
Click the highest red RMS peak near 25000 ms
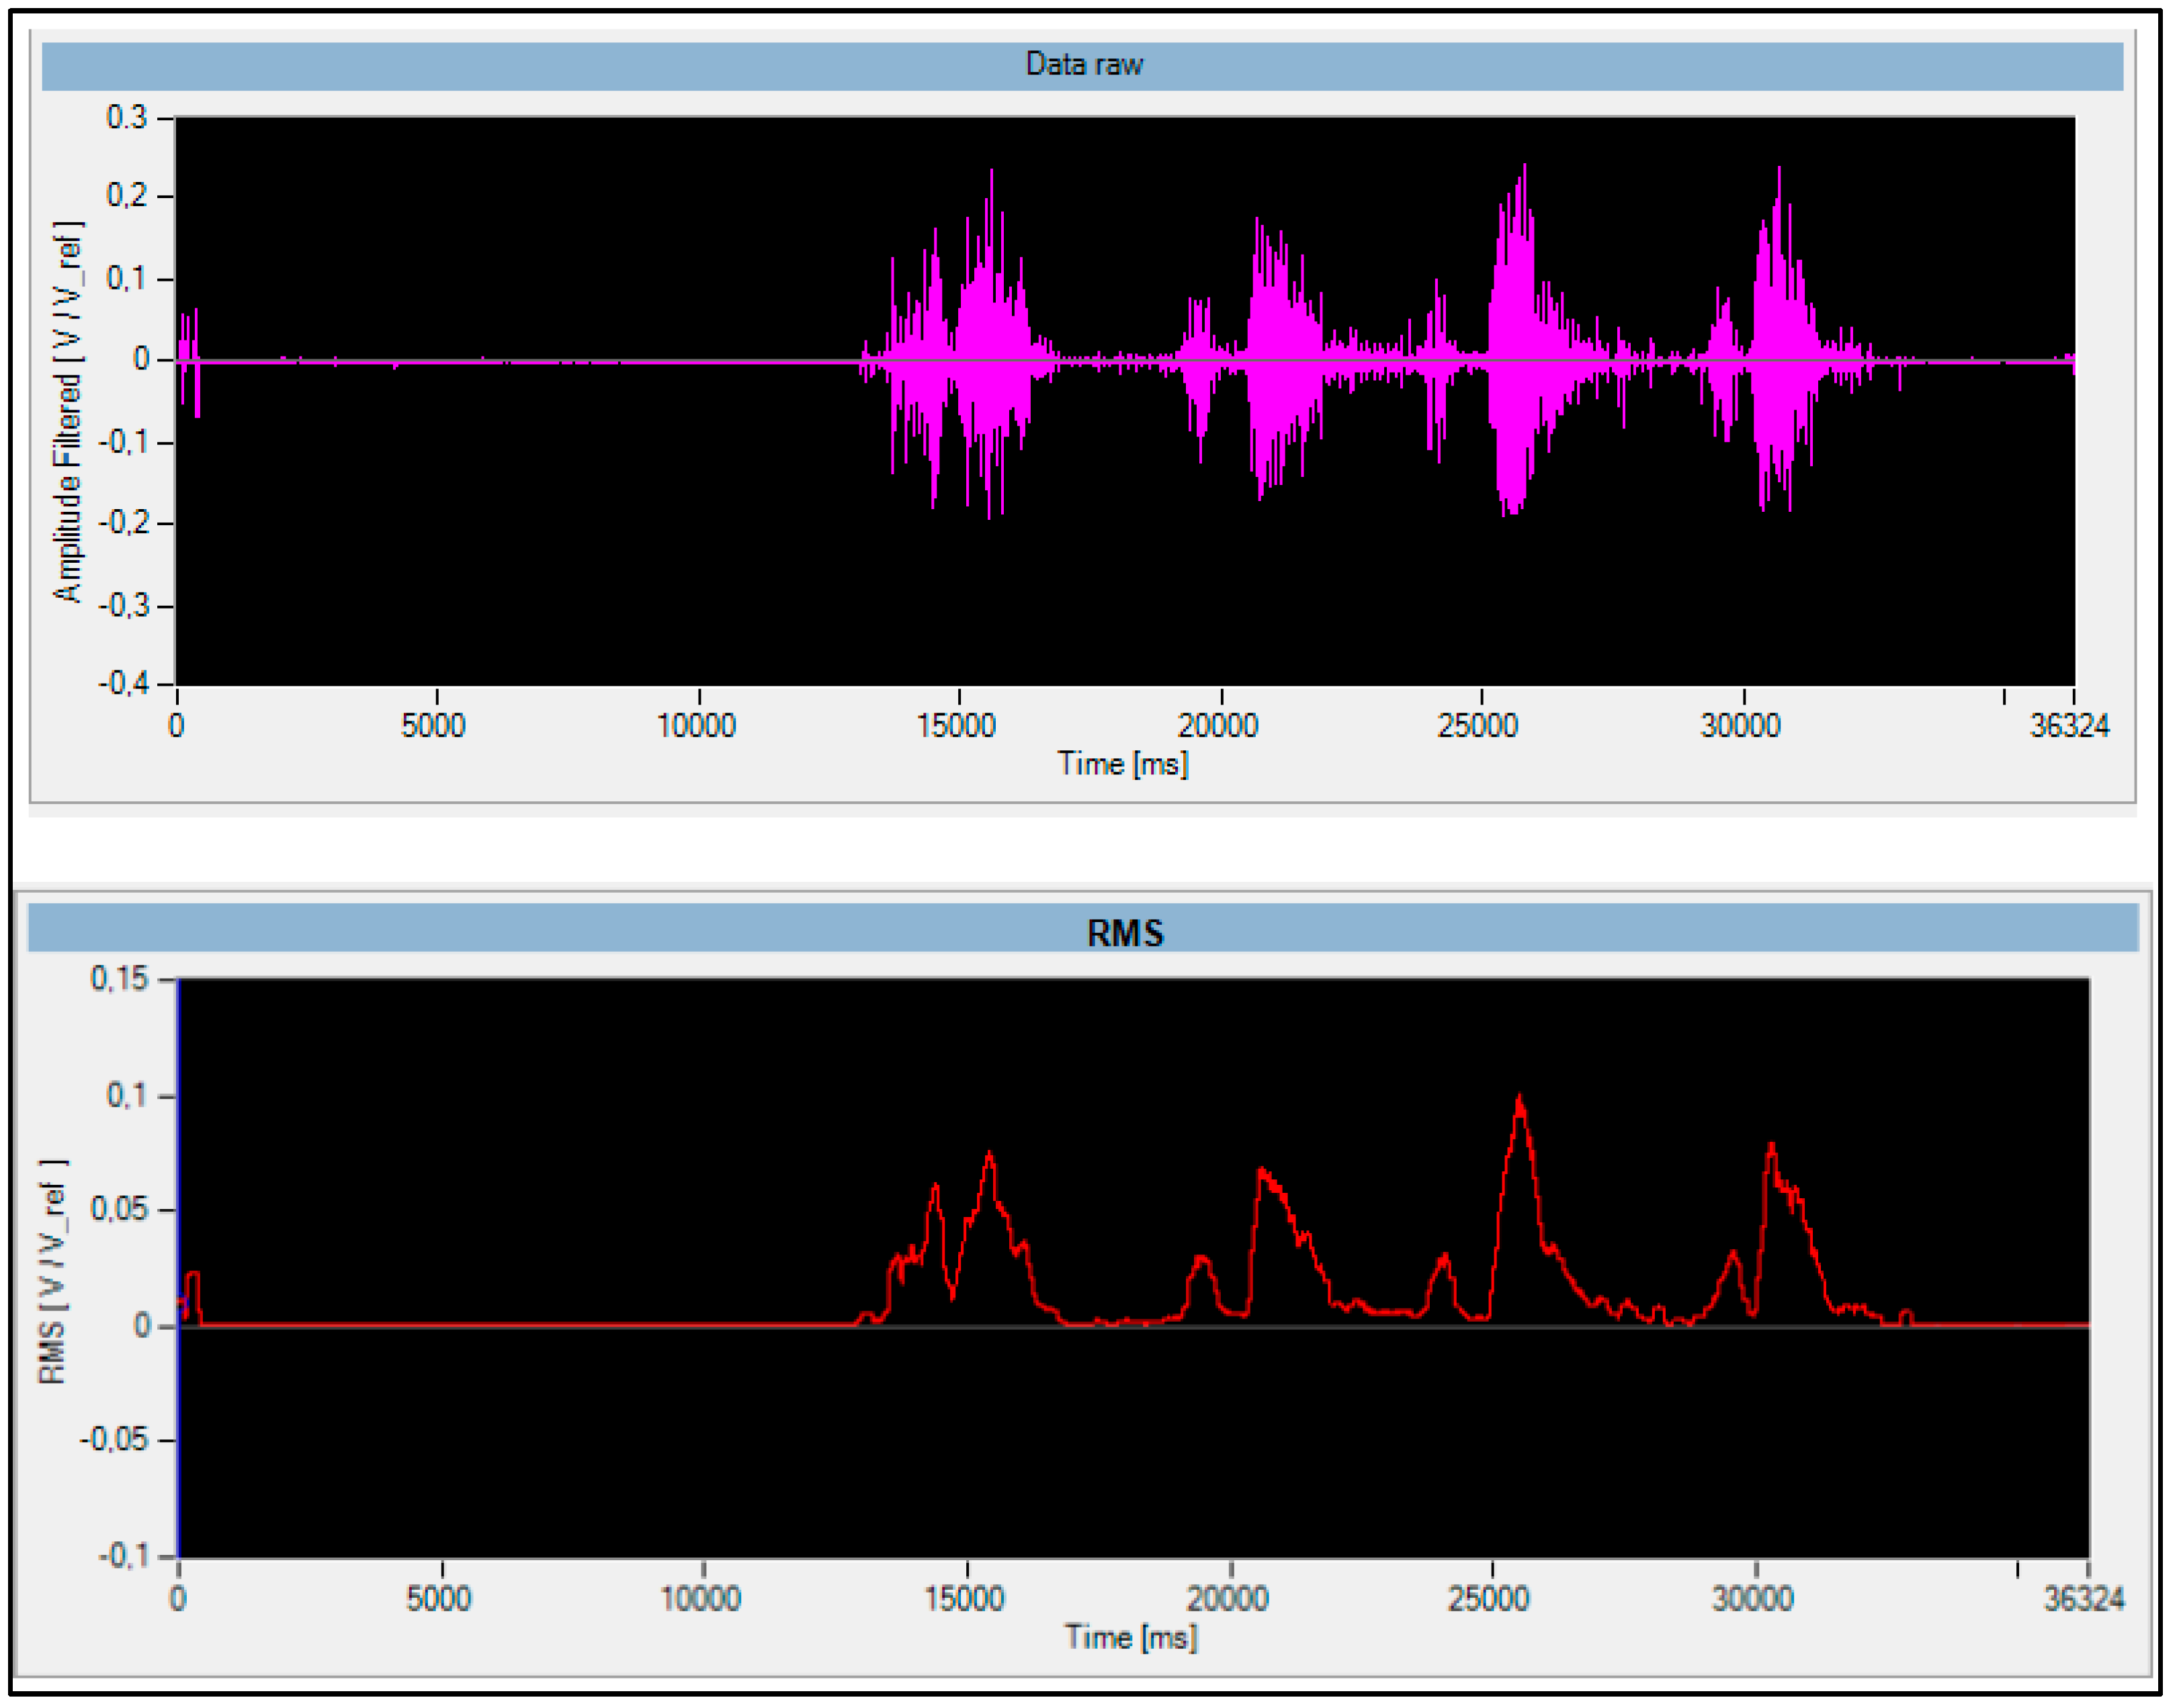pyautogui.click(x=1520, y=1105)
